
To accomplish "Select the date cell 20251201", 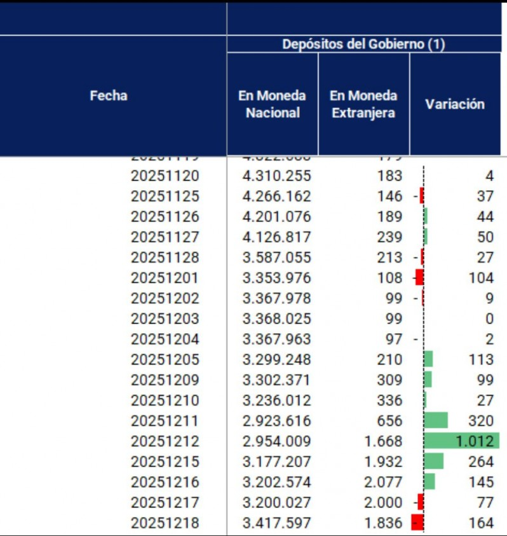I will 165,278.
